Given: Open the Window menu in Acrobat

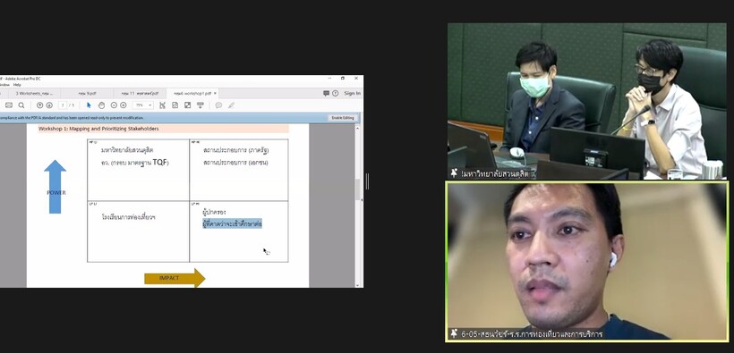Looking at the screenshot, I should click(4, 85).
